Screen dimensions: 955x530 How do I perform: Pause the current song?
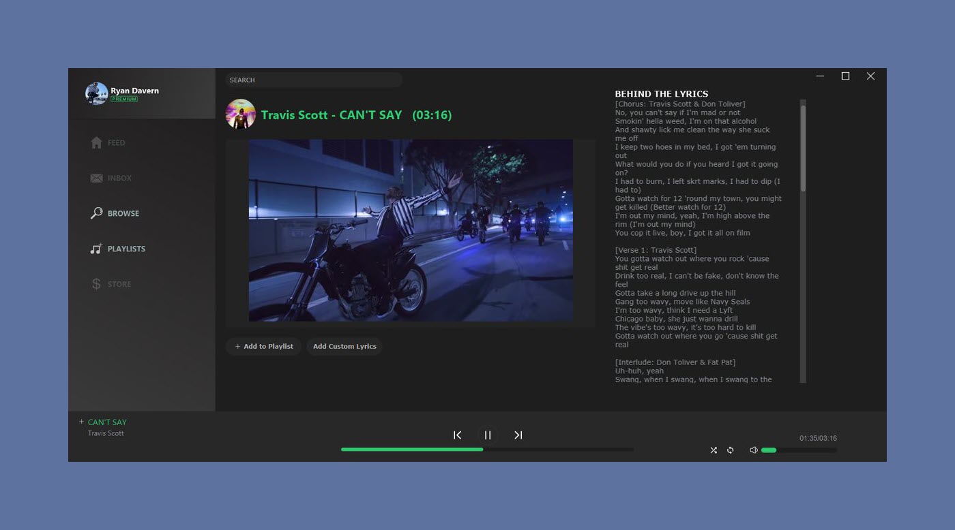(x=488, y=435)
